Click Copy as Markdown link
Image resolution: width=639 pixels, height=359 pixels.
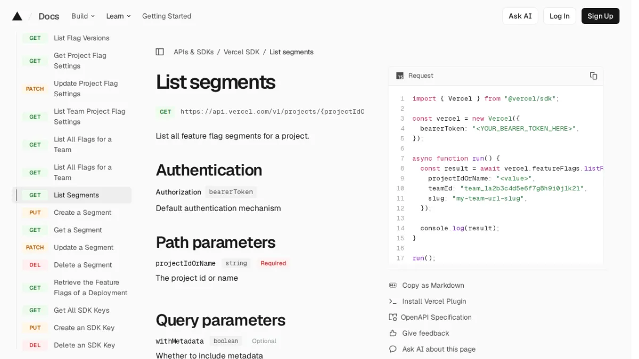pos(433,286)
